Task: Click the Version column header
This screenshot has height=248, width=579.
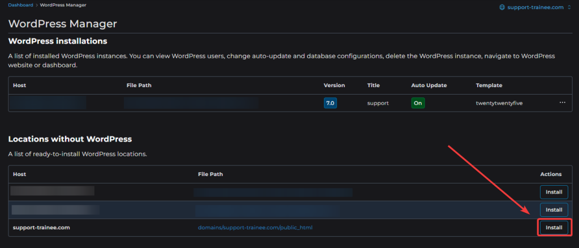Action: tap(334, 85)
